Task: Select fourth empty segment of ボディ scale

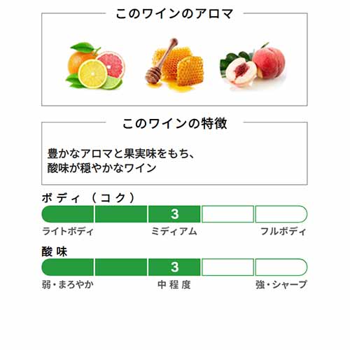Action: coord(227,214)
